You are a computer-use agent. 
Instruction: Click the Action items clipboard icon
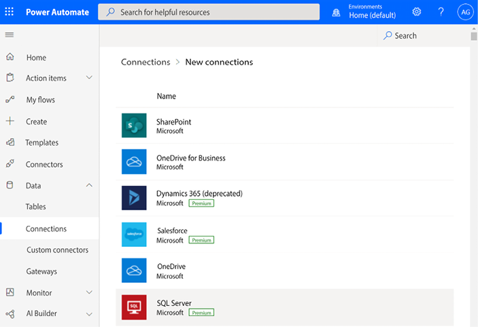[10, 78]
